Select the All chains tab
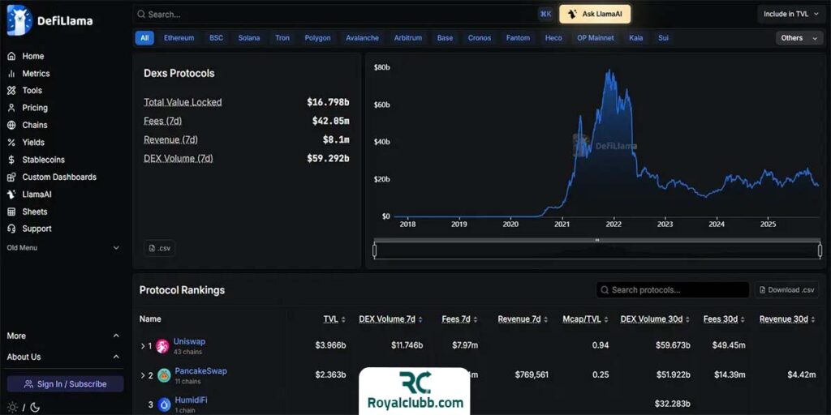 pyautogui.click(x=144, y=38)
